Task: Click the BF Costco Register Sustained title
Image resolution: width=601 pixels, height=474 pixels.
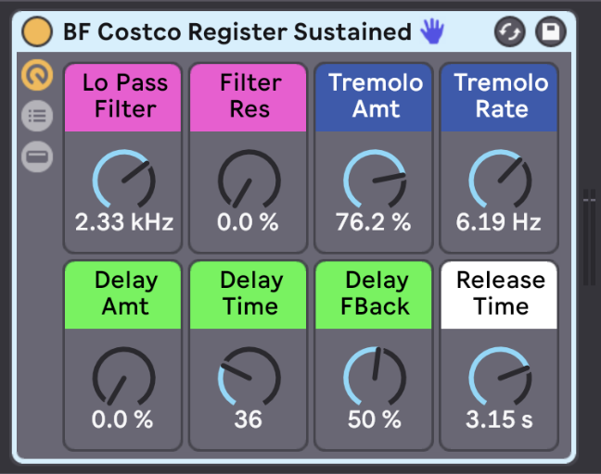Action: 237,31
